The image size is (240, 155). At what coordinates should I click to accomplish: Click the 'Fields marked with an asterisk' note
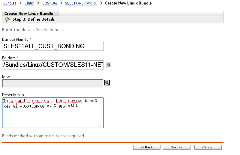pyautogui.click(x=43, y=136)
